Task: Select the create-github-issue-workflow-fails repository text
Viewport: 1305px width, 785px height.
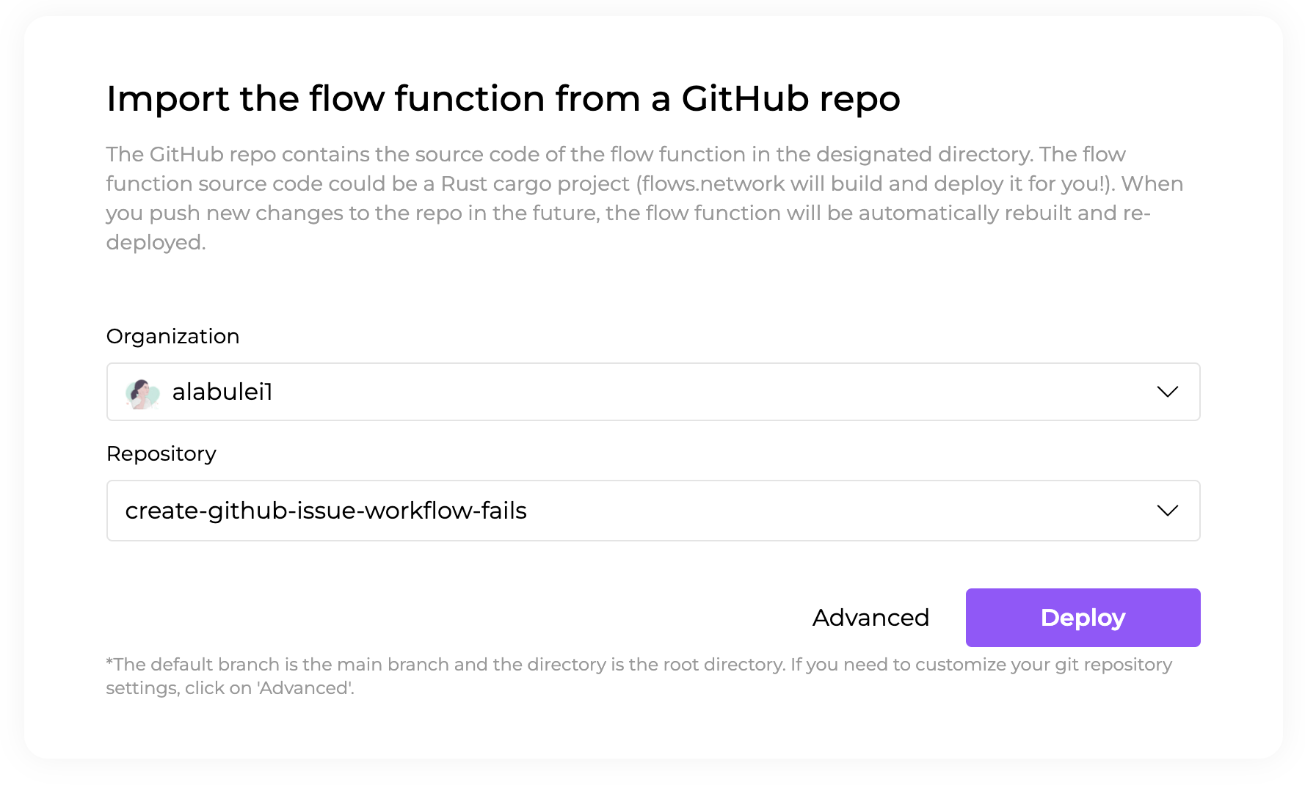Action: (x=326, y=511)
